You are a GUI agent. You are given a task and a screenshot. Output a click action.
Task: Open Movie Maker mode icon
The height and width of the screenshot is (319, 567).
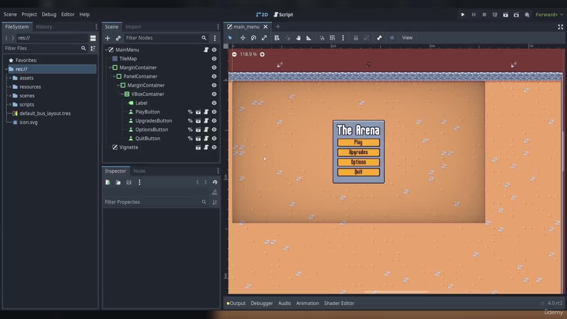(x=527, y=15)
